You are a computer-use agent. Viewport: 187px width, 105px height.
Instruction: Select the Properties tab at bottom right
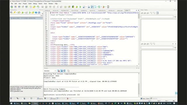[154, 99]
